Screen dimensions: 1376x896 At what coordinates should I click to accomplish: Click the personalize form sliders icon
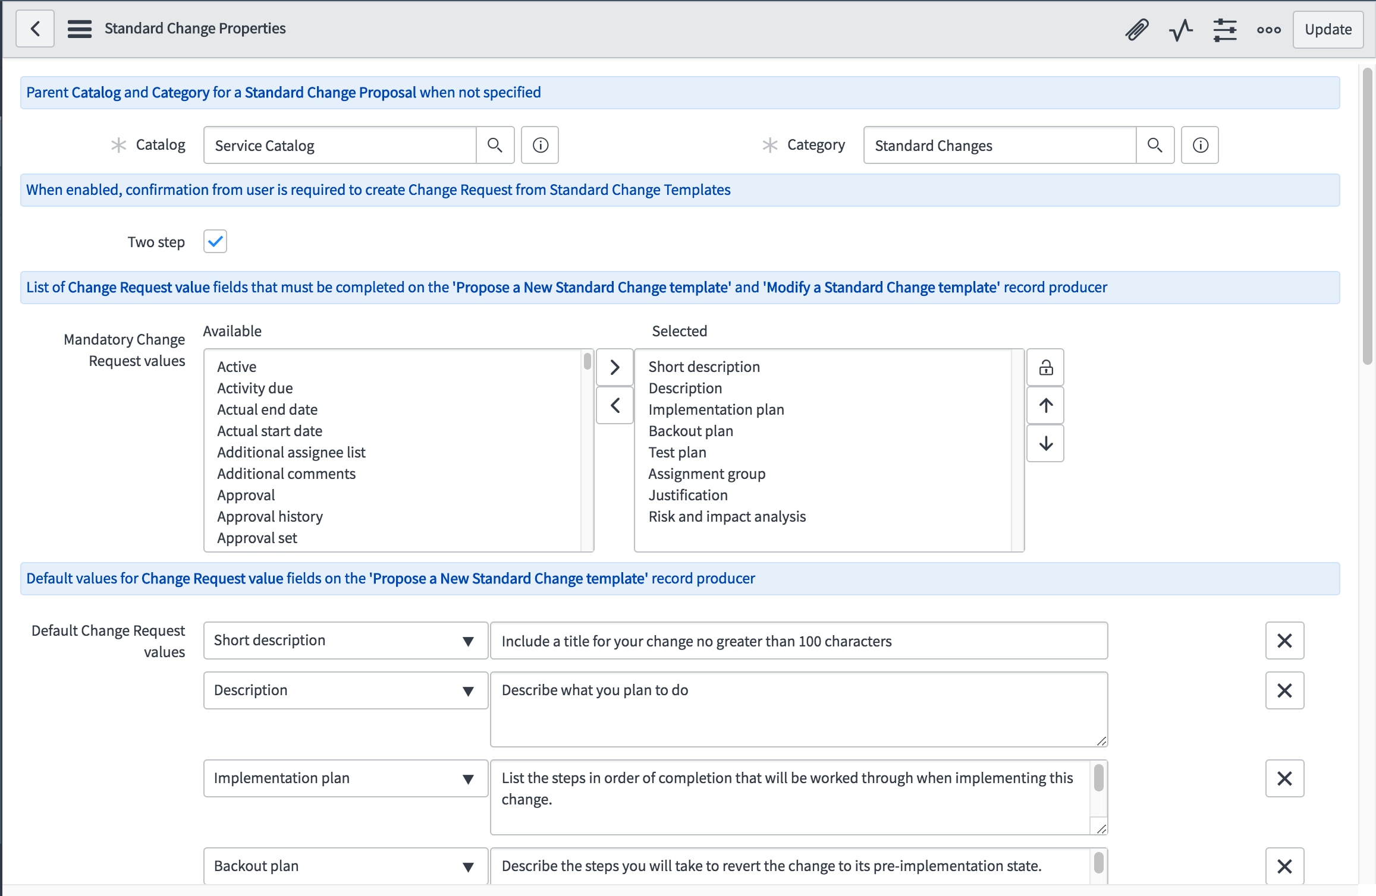[x=1225, y=29]
